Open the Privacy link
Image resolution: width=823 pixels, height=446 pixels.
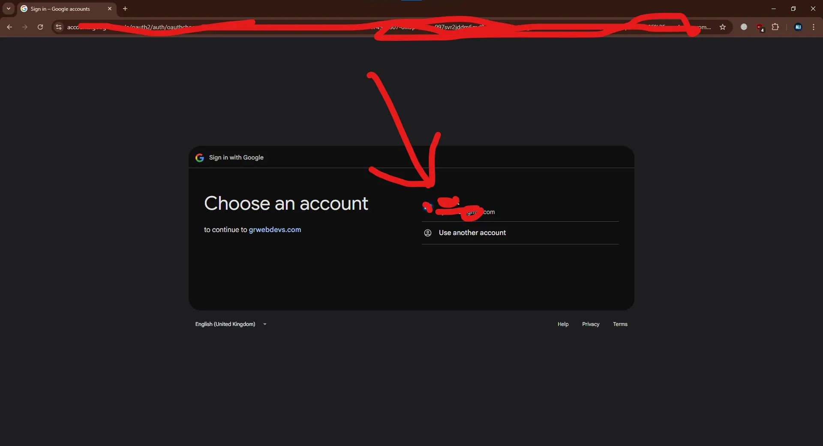(591, 324)
